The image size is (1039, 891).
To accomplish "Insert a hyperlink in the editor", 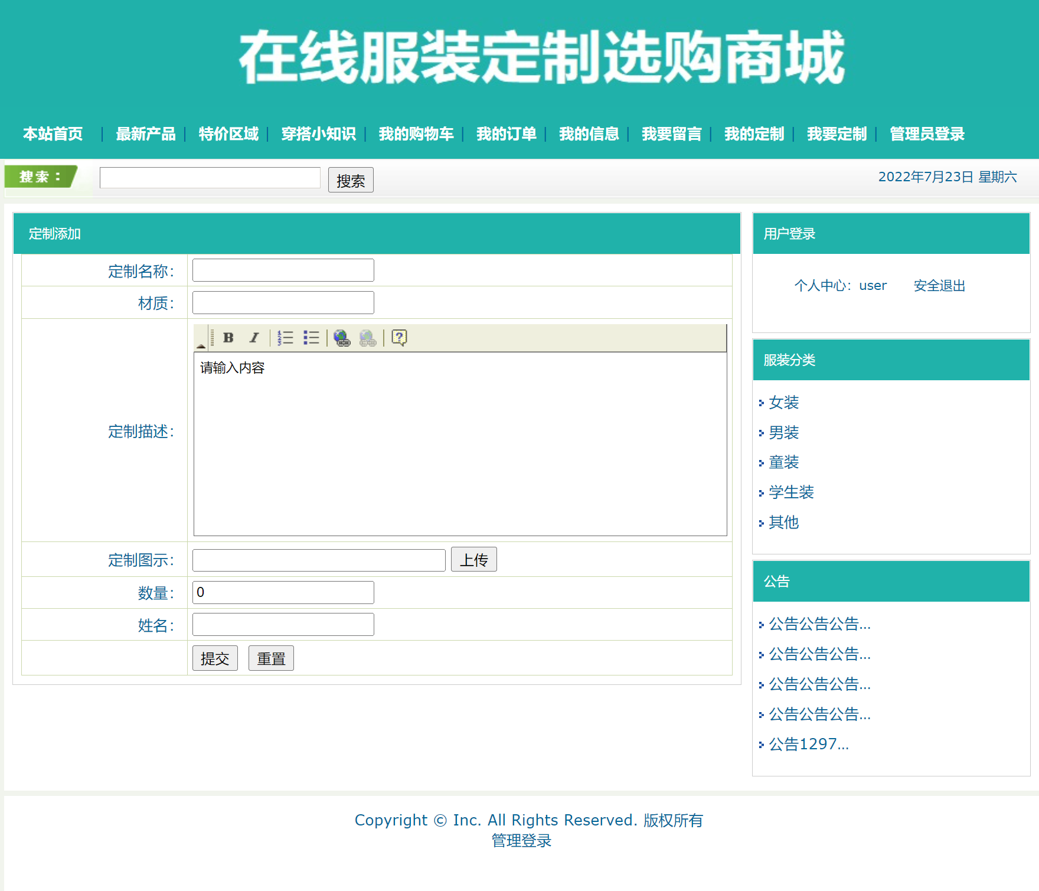I will pyautogui.click(x=342, y=338).
